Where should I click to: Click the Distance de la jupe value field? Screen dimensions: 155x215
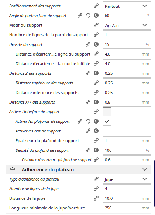127,198
